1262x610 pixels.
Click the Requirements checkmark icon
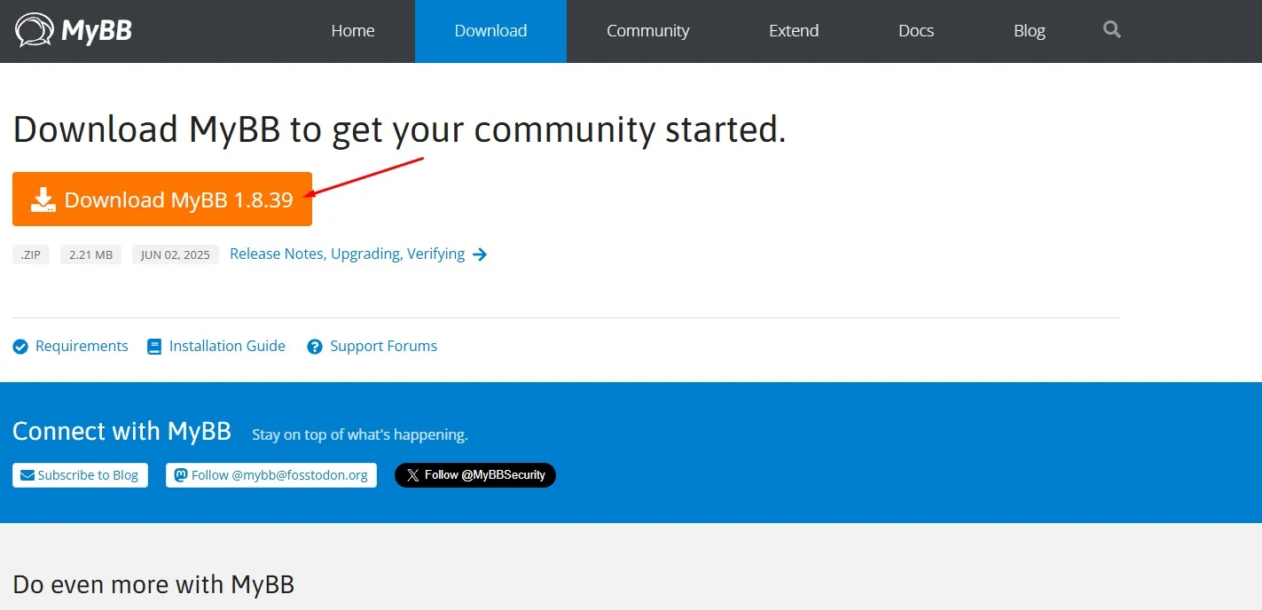tap(20, 347)
